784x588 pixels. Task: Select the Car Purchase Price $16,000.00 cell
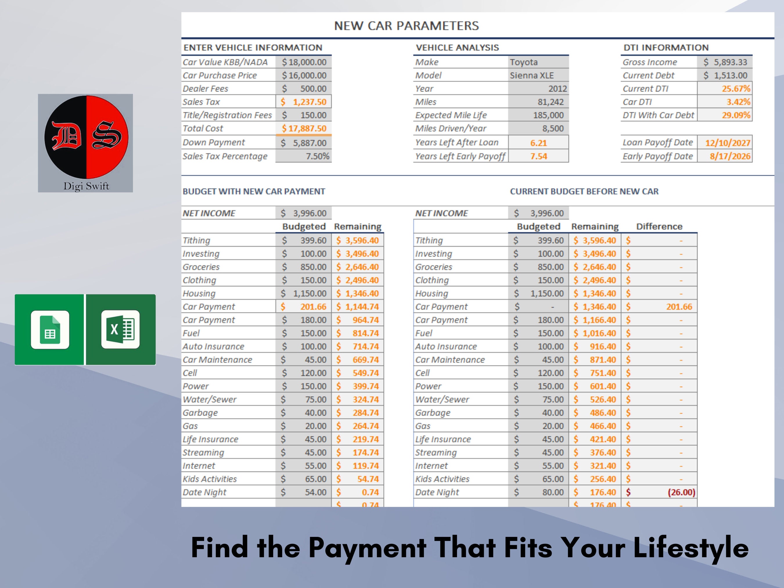point(303,75)
